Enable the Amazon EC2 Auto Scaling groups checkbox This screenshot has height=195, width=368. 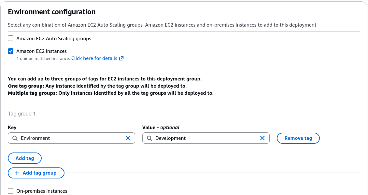(10, 38)
